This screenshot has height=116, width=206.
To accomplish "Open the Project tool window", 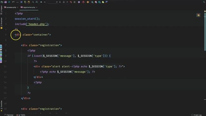I will [1, 10].
